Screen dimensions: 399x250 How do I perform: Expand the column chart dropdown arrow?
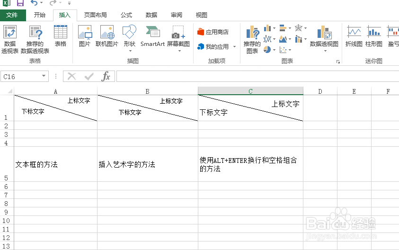coord(274,28)
